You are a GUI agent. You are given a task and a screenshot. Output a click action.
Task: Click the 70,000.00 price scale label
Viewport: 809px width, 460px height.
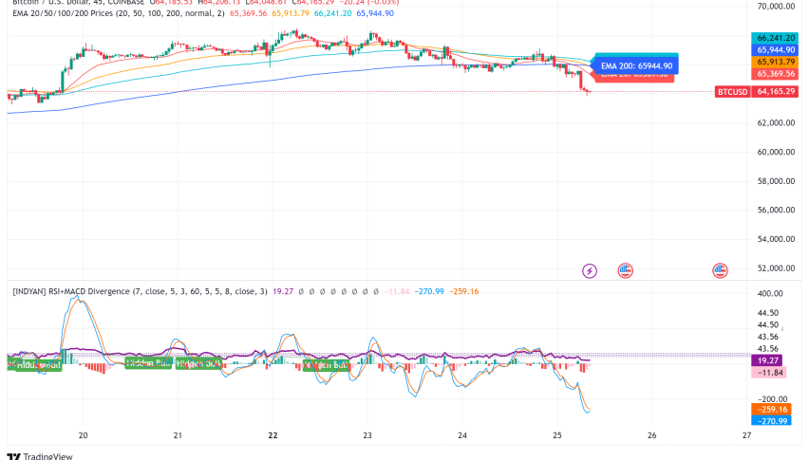(776, 7)
